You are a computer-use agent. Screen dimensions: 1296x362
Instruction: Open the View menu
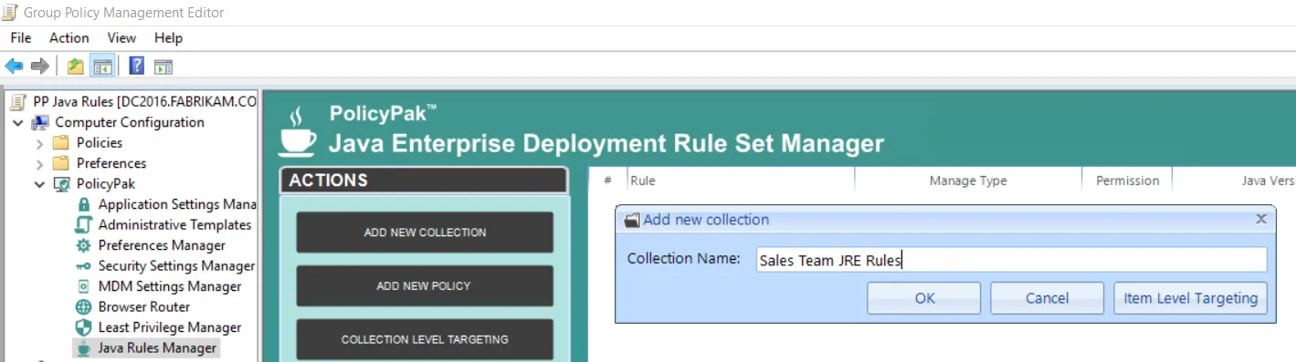pyautogui.click(x=121, y=37)
